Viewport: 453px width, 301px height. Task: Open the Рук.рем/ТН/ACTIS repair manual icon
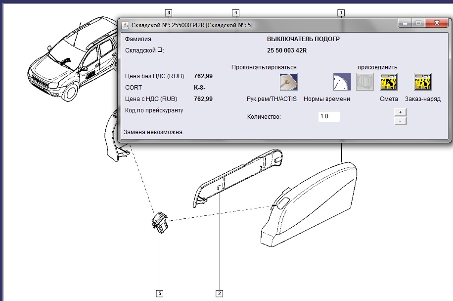pyautogui.click(x=288, y=82)
